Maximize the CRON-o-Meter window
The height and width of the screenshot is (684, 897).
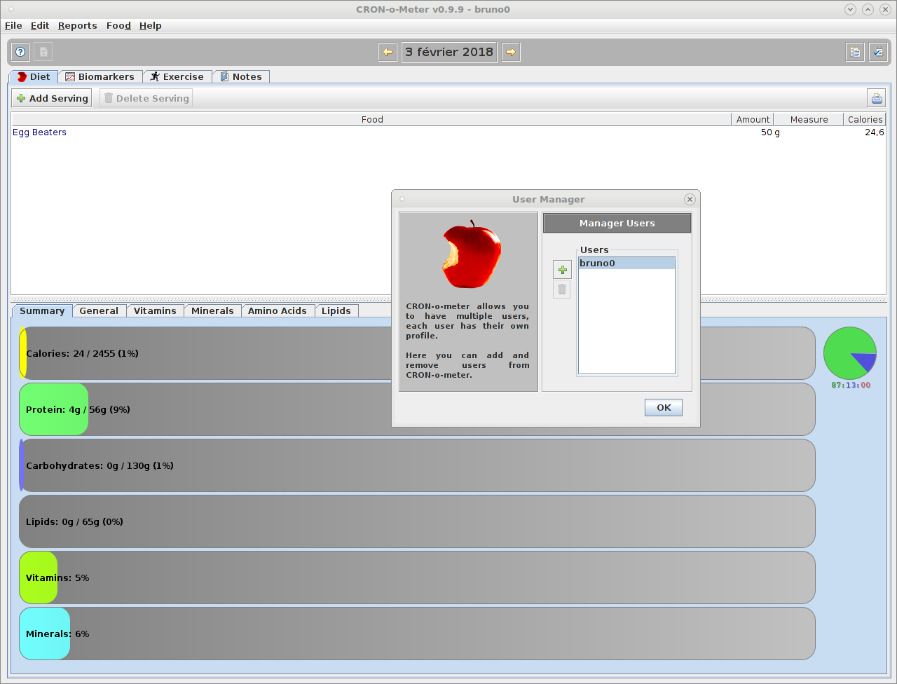868,9
